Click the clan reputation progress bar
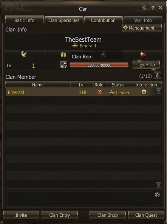167x224 pixels. [x=99, y=65]
